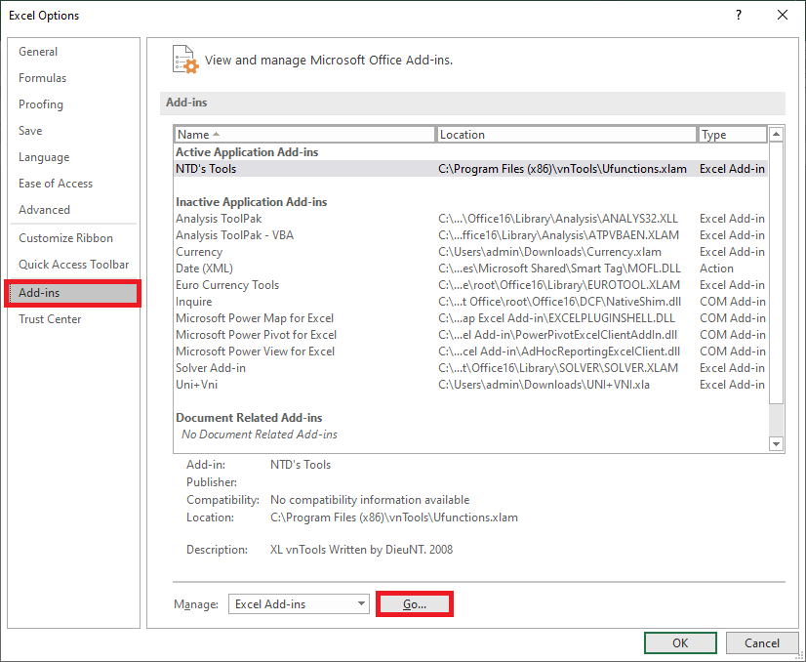806x662 pixels.
Task: Confirm with the OK button
Action: (x=680, y=642)
